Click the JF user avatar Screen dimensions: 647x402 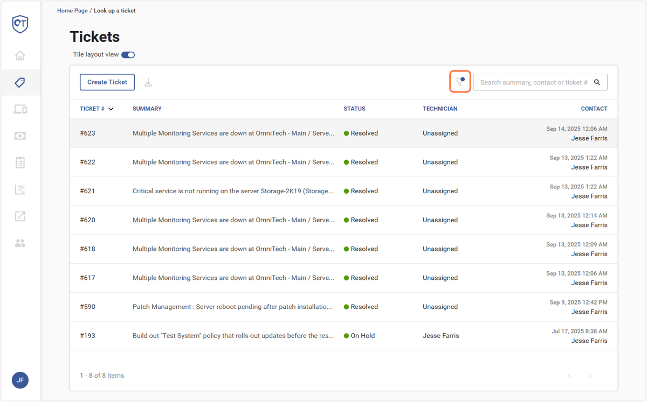(x=20, y=380)
